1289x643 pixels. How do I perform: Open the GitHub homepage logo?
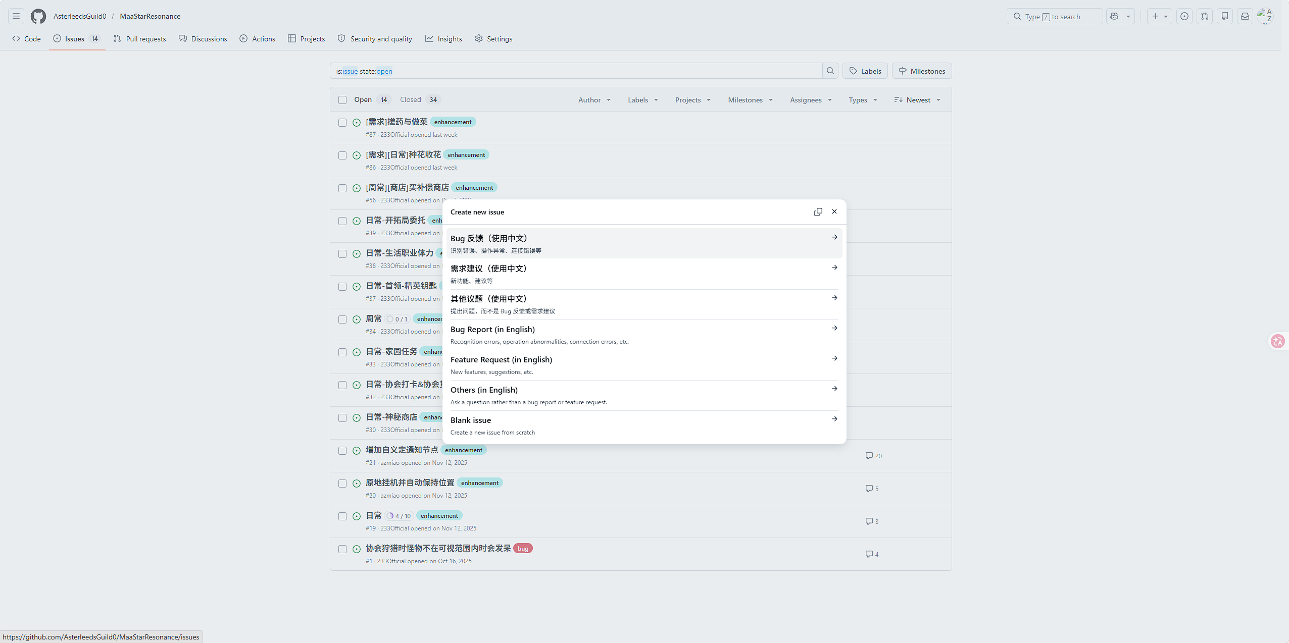pyautogui.click(x=38, y=16)
